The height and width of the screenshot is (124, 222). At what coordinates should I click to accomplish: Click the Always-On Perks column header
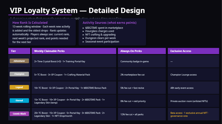point(142,51)
